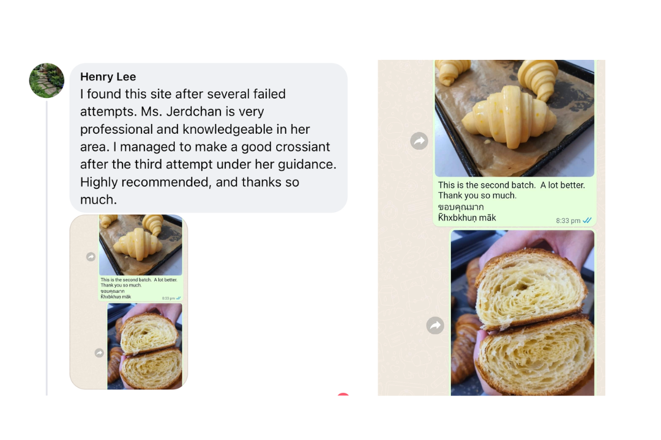Click small forward arrow beside cross-section thumbnail

(x=99, y=353)
